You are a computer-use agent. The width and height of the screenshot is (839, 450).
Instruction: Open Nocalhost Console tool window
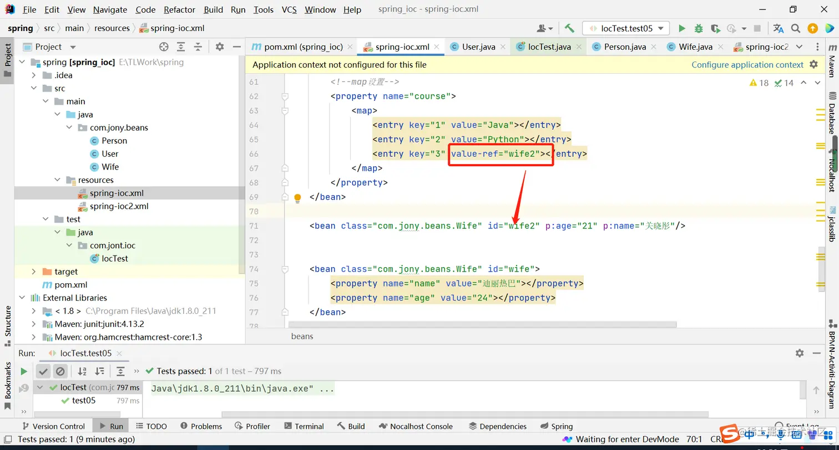pos(416,426)
